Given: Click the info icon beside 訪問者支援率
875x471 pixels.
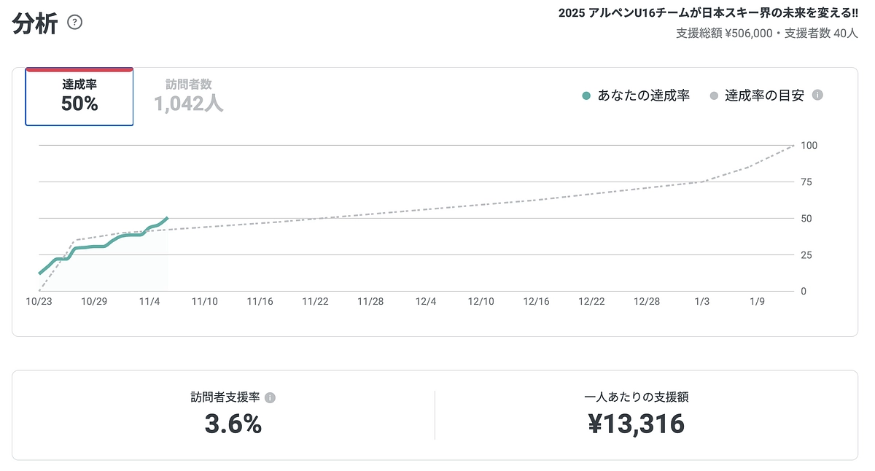Looking at the screenshot, I should click(268, 397).
